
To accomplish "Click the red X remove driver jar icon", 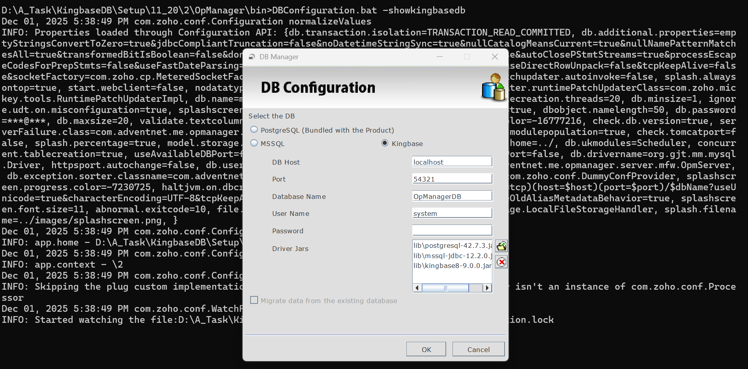I will point(501,262).
